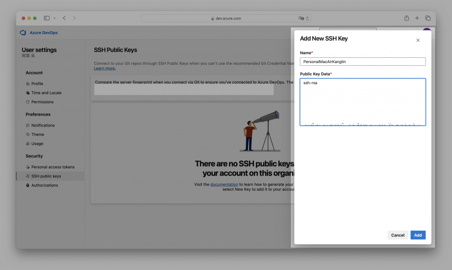The height and width of the screenshot is (270, 452).
Task: Click the Personal access tokens icon
Action: point(28,167)
